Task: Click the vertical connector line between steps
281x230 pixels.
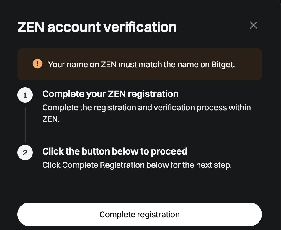Action: tap(25, 125)
